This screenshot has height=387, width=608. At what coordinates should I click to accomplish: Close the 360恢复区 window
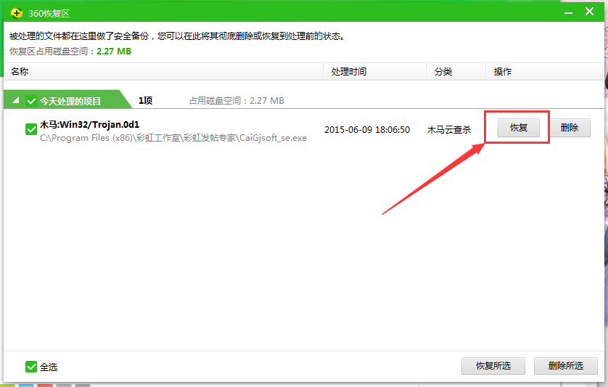pyautogui.click(x=589, y=12)
